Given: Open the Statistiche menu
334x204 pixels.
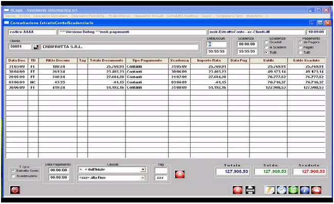Looking at the screenshot, I should (254, 16).
